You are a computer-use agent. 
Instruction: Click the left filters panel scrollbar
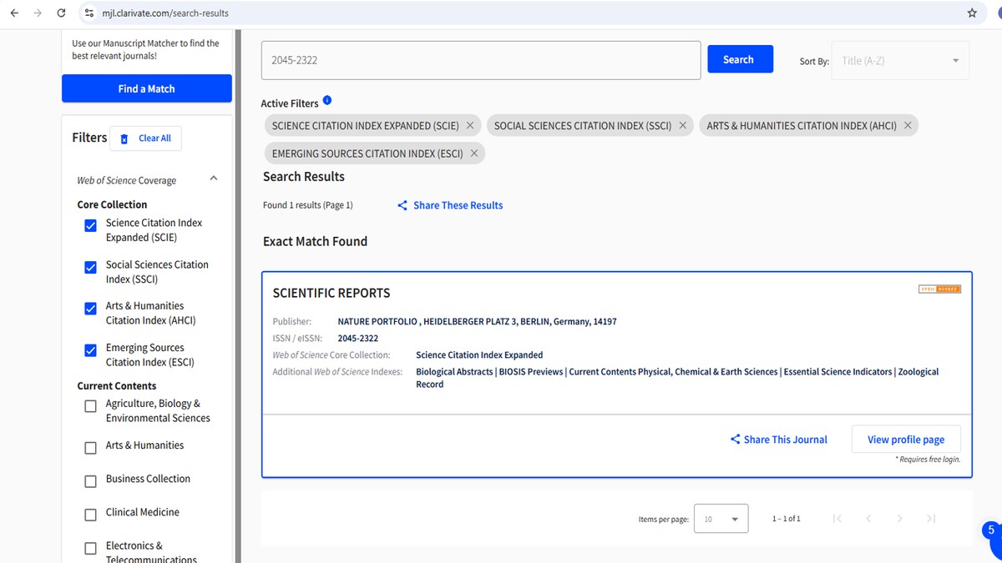[x=238, y=296]
